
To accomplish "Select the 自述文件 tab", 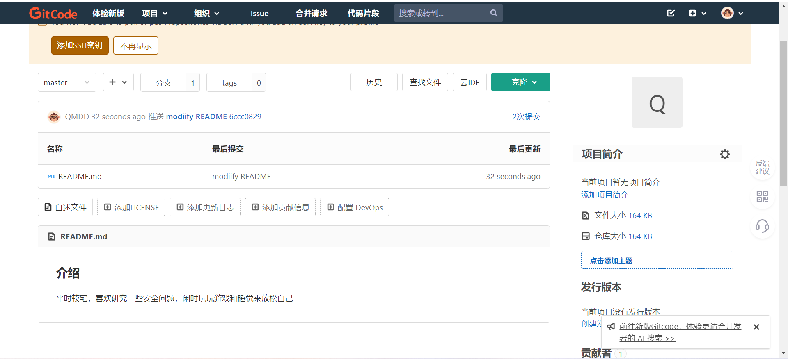I will pyautogui.click(x=65, y=207).
